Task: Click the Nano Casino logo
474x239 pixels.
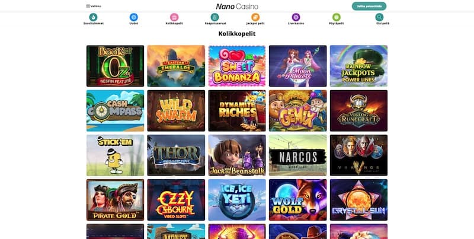Action: (237, 7)
